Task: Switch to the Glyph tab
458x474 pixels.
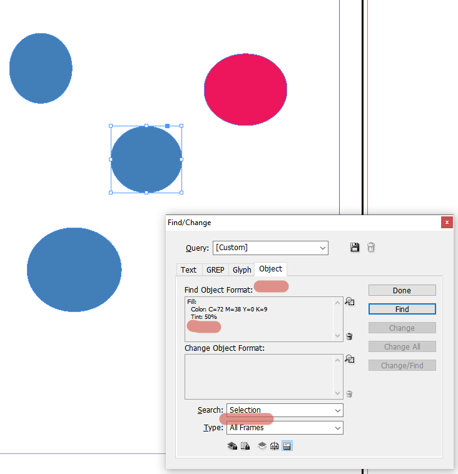Action: (242, 270)
